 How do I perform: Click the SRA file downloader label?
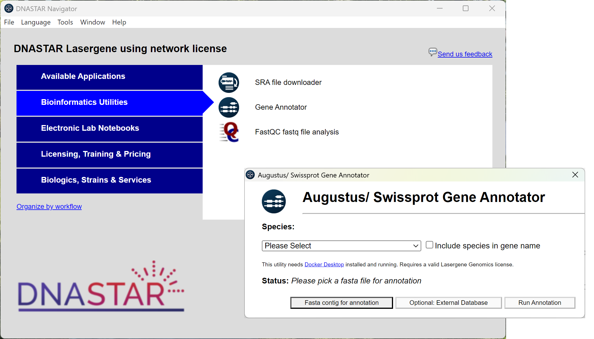click(288, 82)
